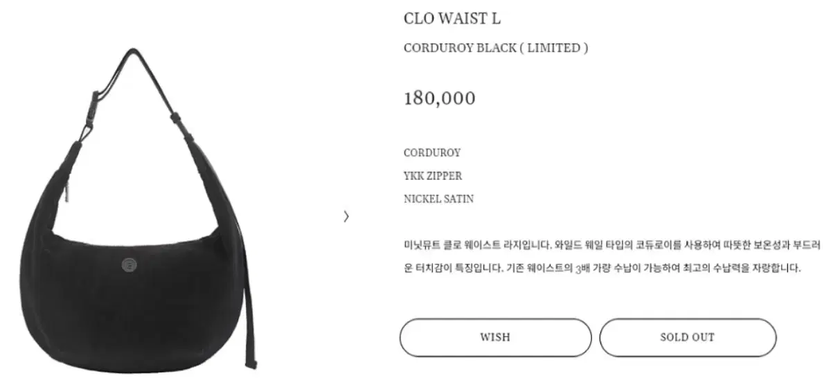Click the 180,000 price text
Screen dimensions: 831x378
[440, 98]
